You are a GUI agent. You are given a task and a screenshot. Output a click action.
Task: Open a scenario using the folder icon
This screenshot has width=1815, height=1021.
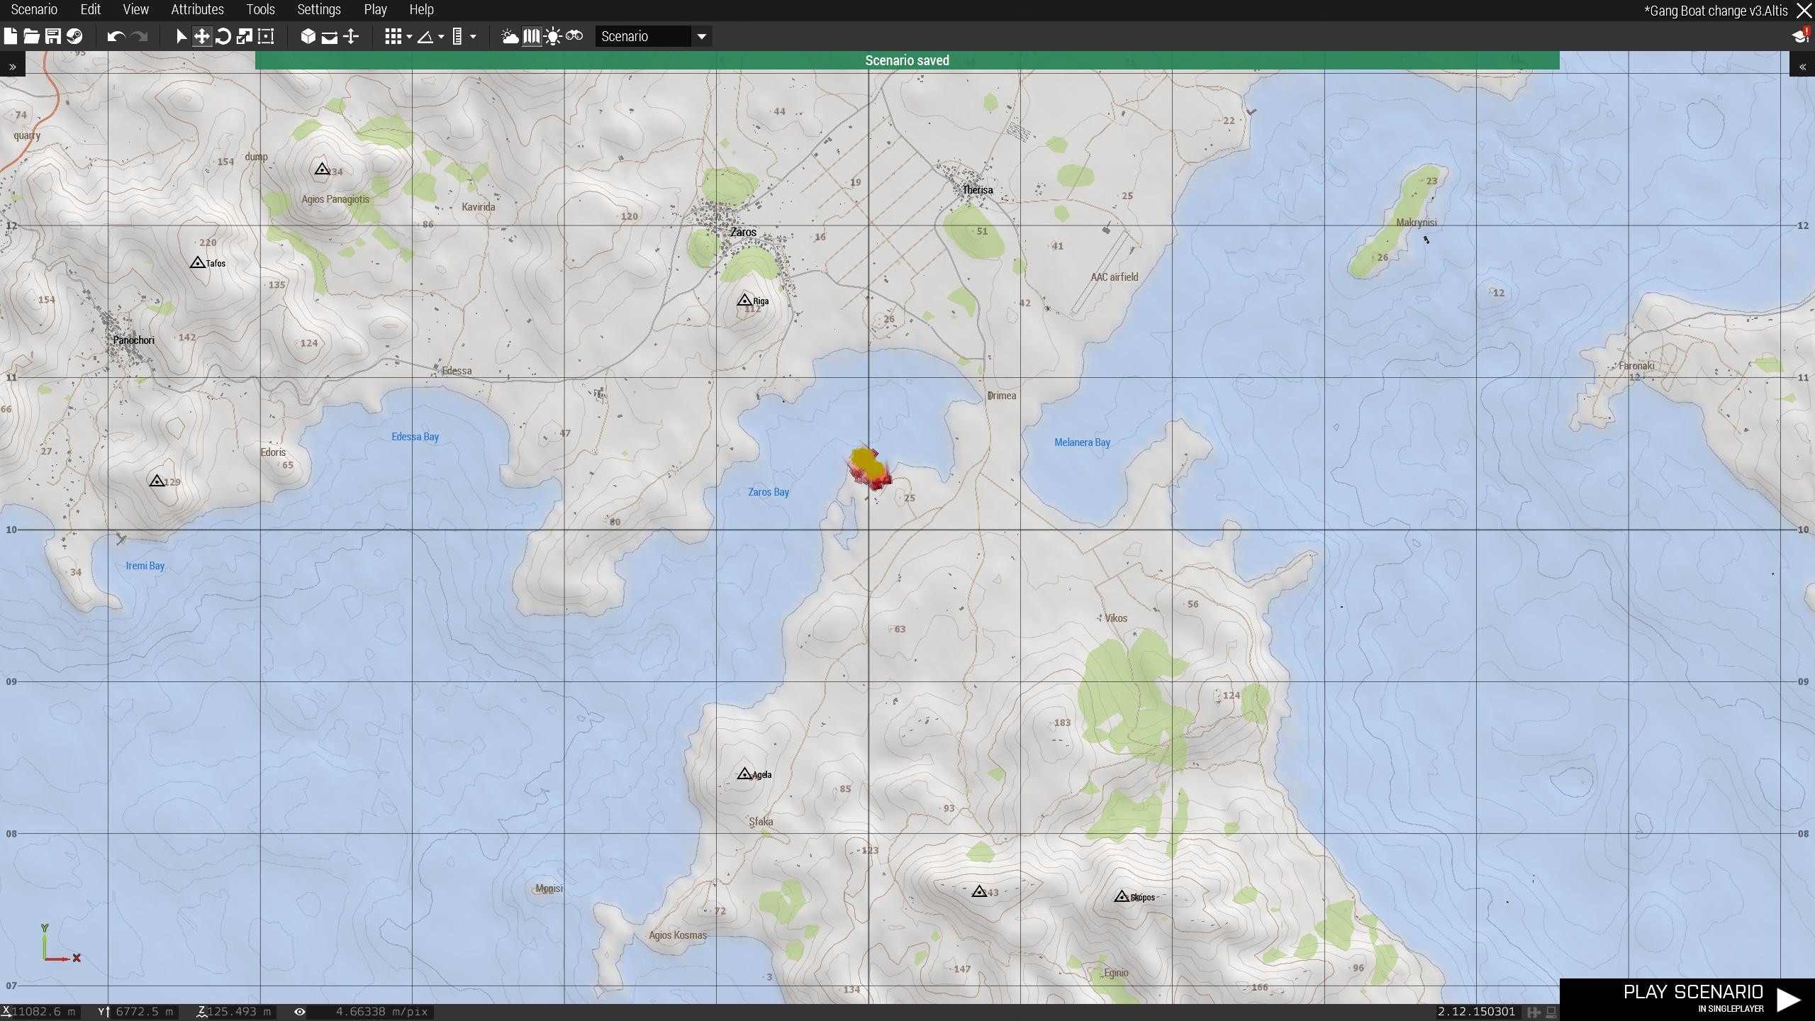31,36
